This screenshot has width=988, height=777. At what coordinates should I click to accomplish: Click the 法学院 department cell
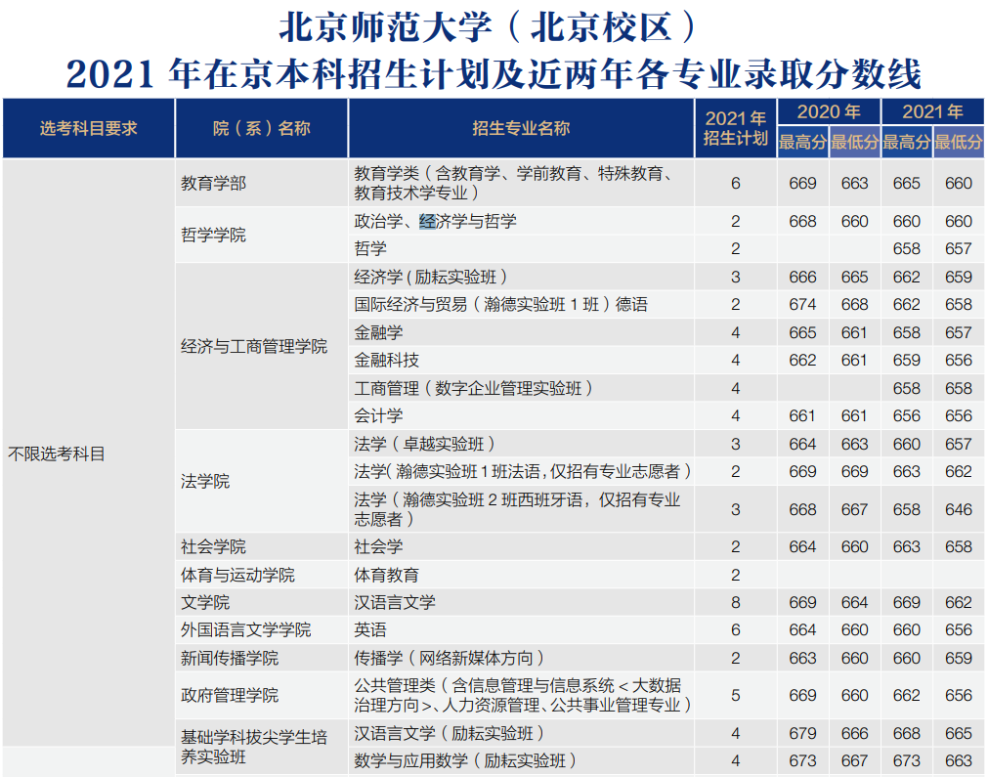[205, 481]
